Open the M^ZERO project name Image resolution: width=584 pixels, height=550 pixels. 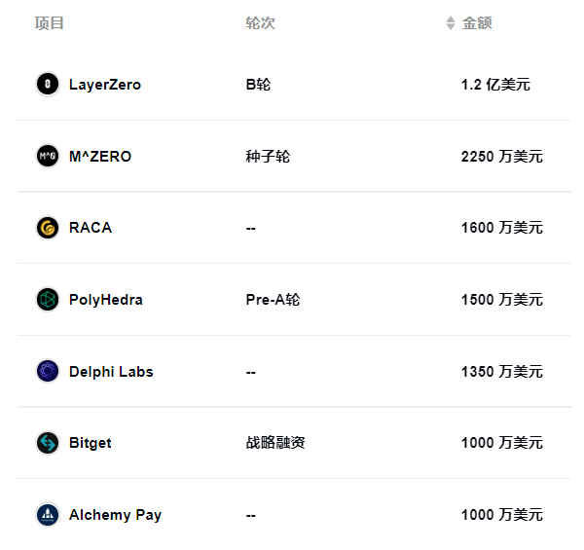pyautogui.click(x=100, y=157)
